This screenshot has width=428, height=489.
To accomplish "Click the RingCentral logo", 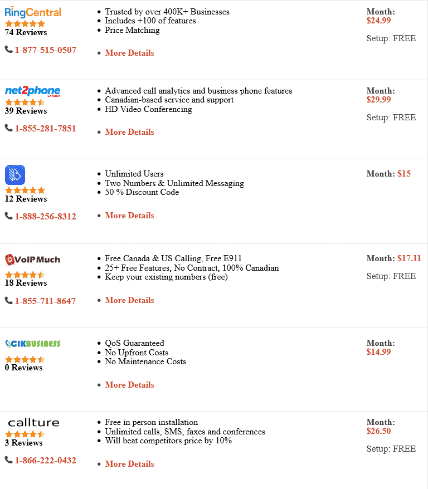I will (33, 12).
